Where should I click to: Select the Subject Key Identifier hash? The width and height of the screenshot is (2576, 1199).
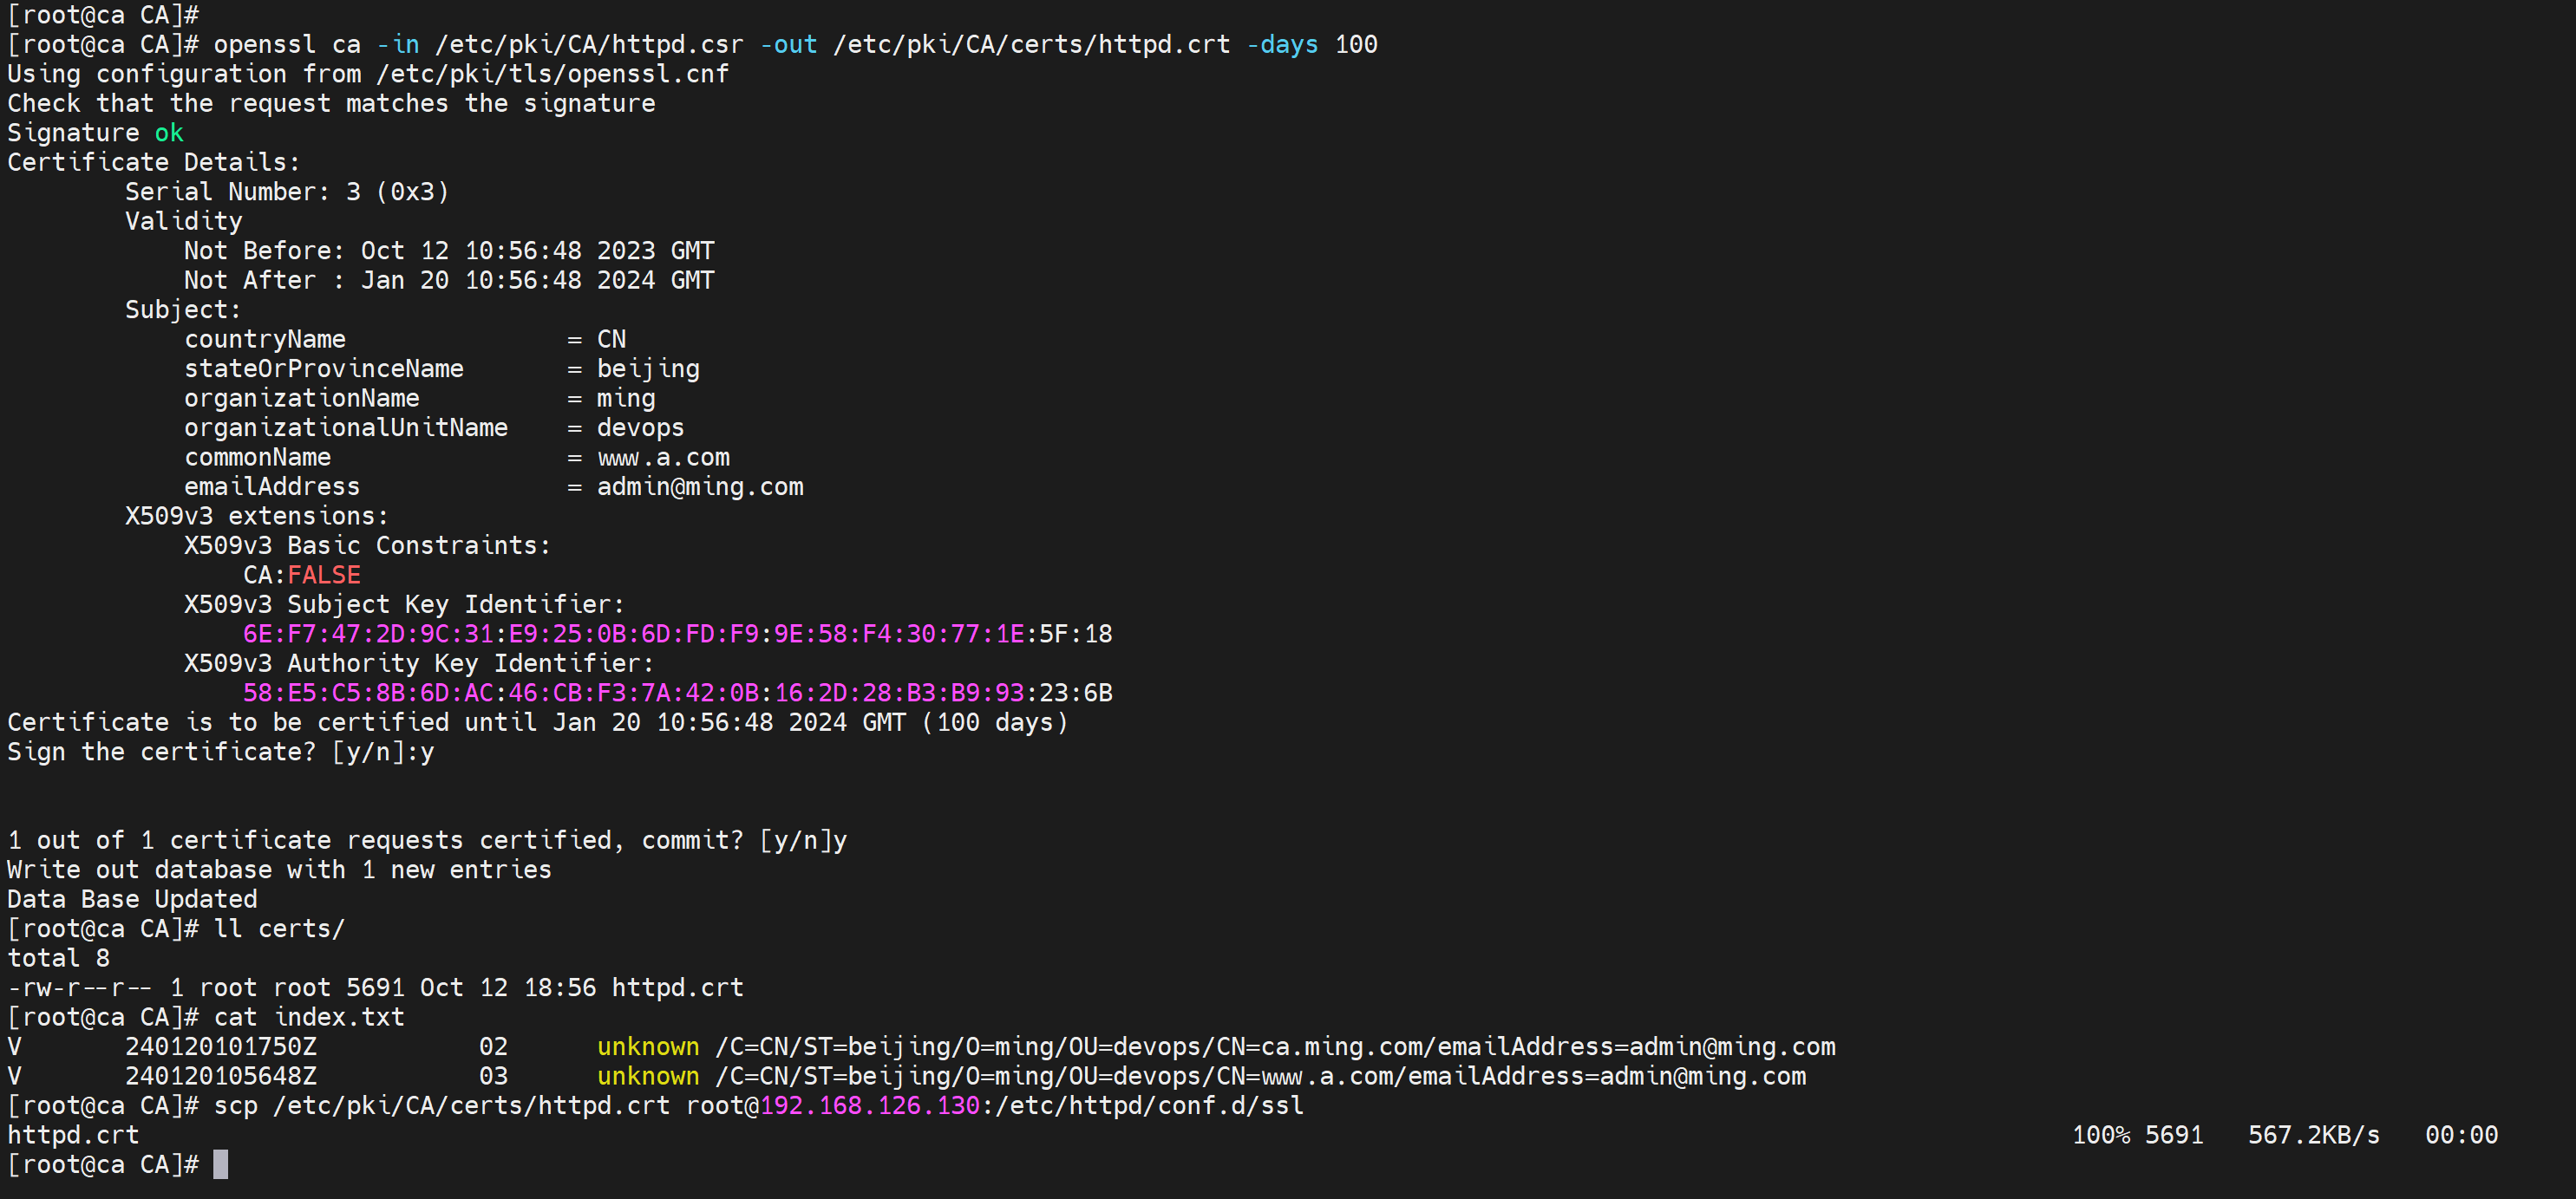(678, 633)
